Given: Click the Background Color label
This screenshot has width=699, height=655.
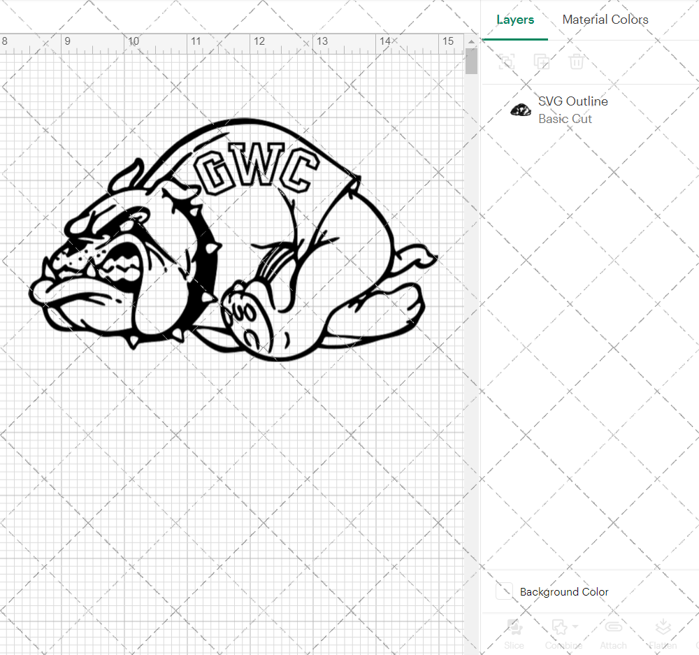Looking at the screenshot, I should [564, 591].
